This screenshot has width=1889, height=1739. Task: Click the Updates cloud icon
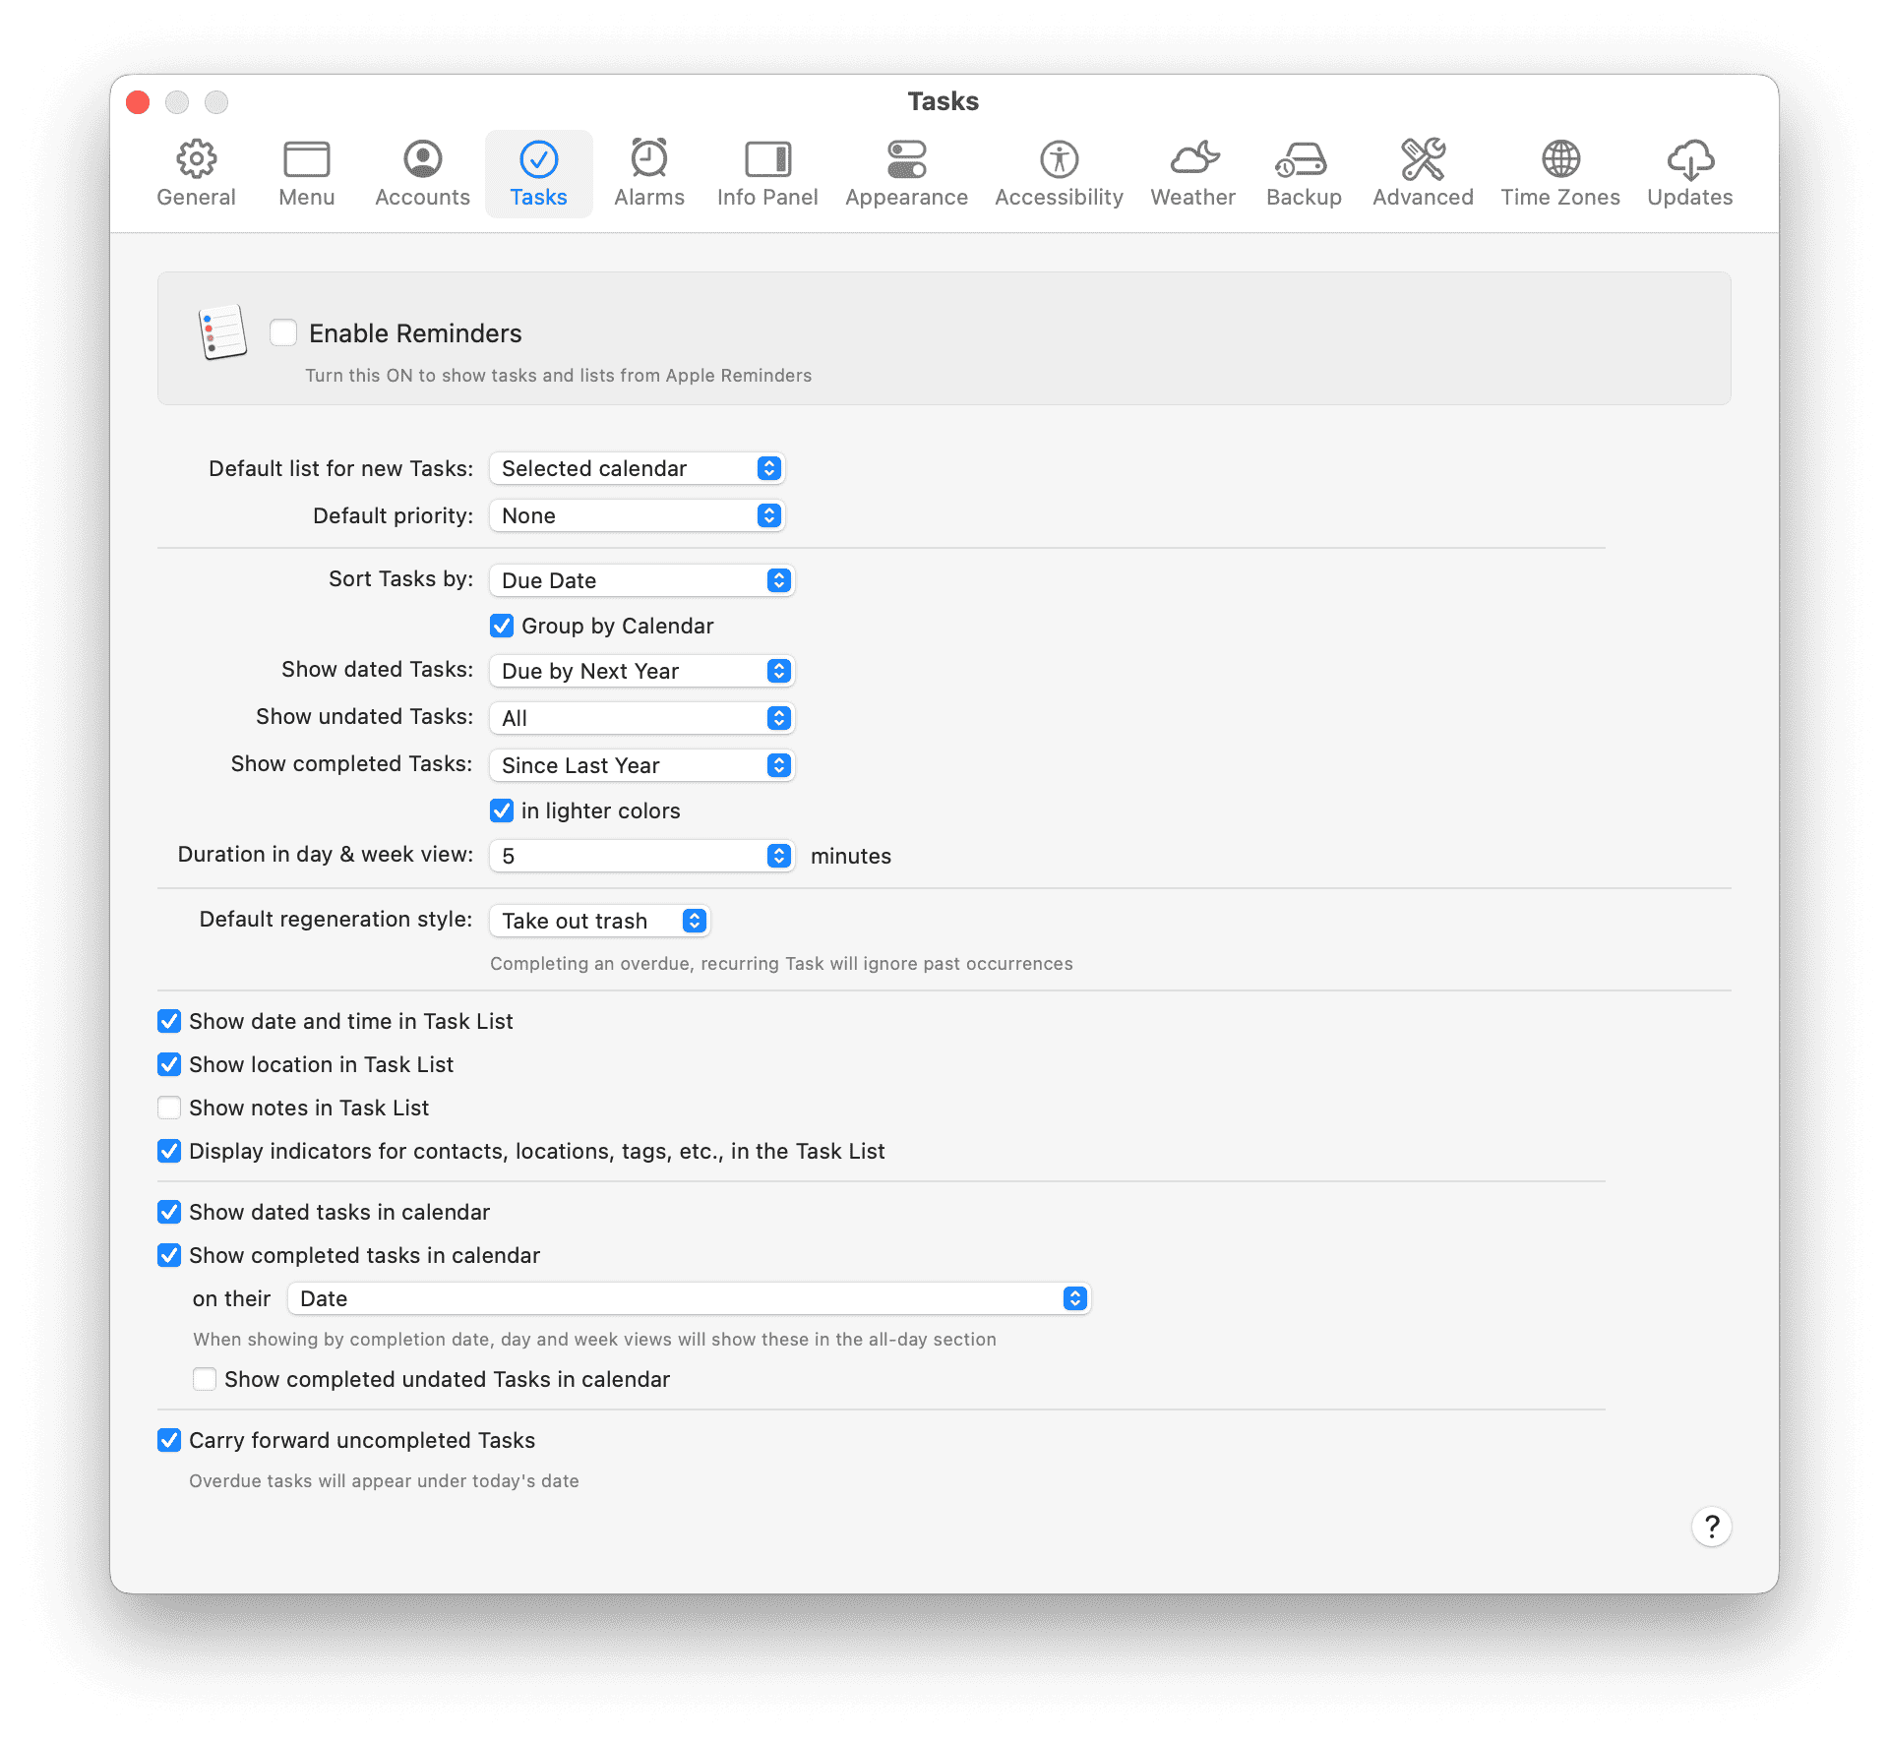(x=1689, y=172)
